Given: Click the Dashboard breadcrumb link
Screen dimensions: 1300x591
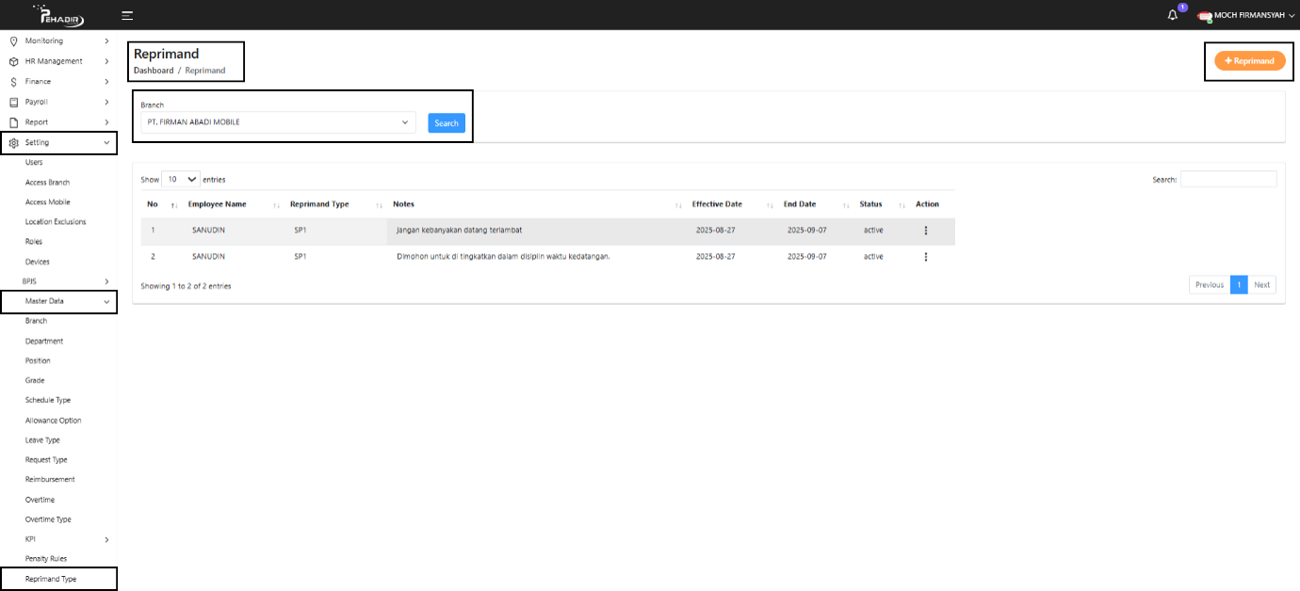Looking at the screenshot, I should point(154,71).
